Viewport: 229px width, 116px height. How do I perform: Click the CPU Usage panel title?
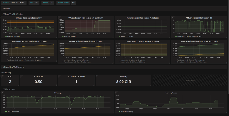[x=57, y=93]
